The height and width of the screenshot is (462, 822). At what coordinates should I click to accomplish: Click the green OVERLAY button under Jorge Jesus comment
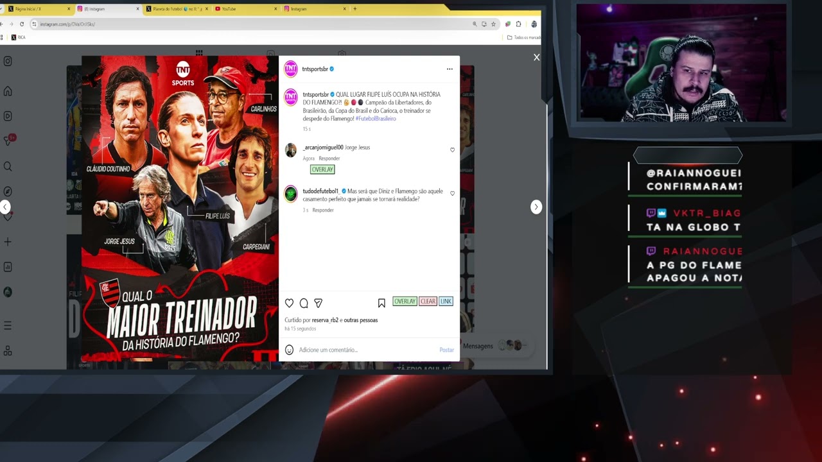click(322, 169)
